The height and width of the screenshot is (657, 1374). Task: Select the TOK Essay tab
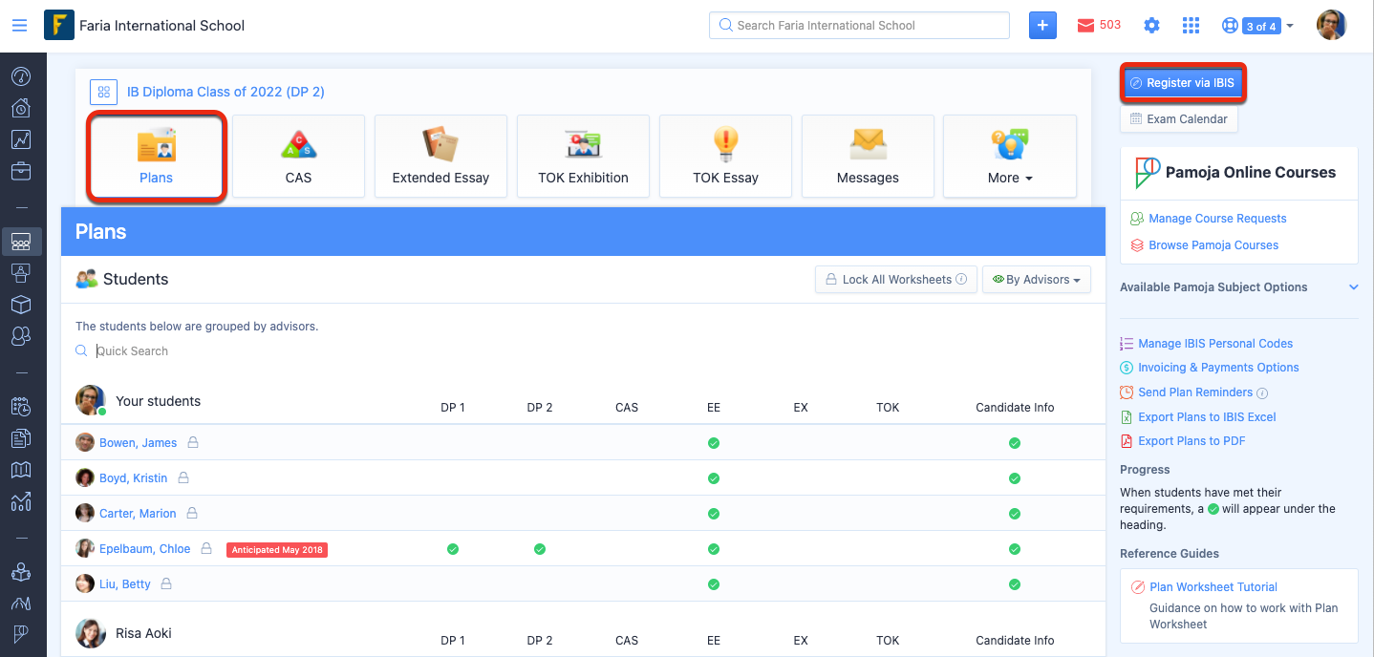pyautogui.click(x=725, y=157)
